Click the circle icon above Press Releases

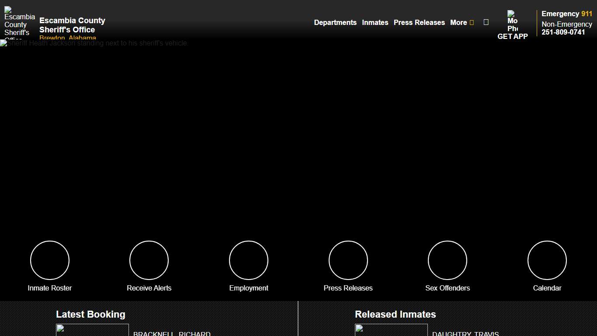(348, 260)
